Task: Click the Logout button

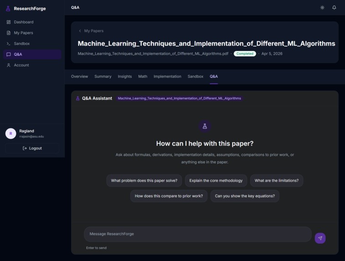Action: tap(32, 148)
